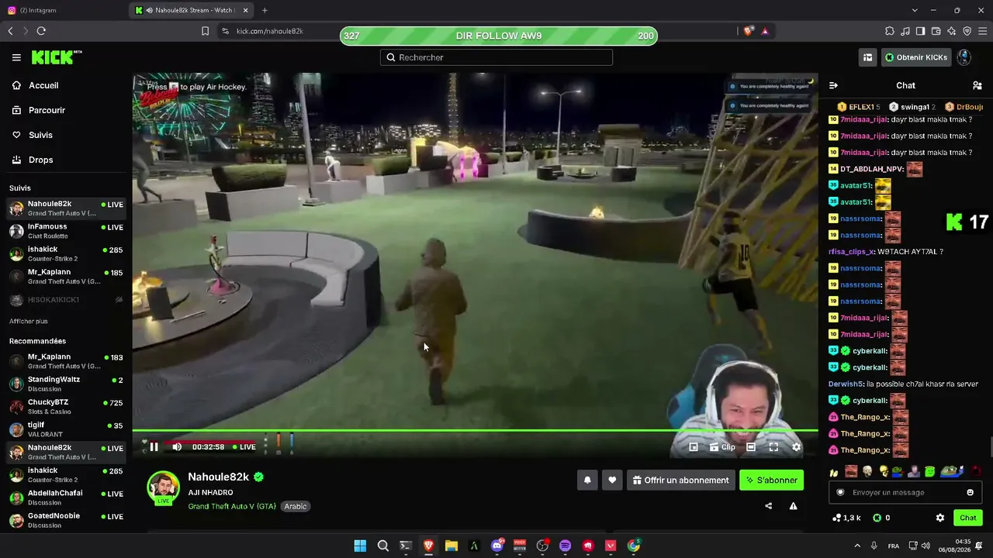Expand followed list with Afficher plus
The height and width of the screenshot is (558, 993).
pos(29,321)
